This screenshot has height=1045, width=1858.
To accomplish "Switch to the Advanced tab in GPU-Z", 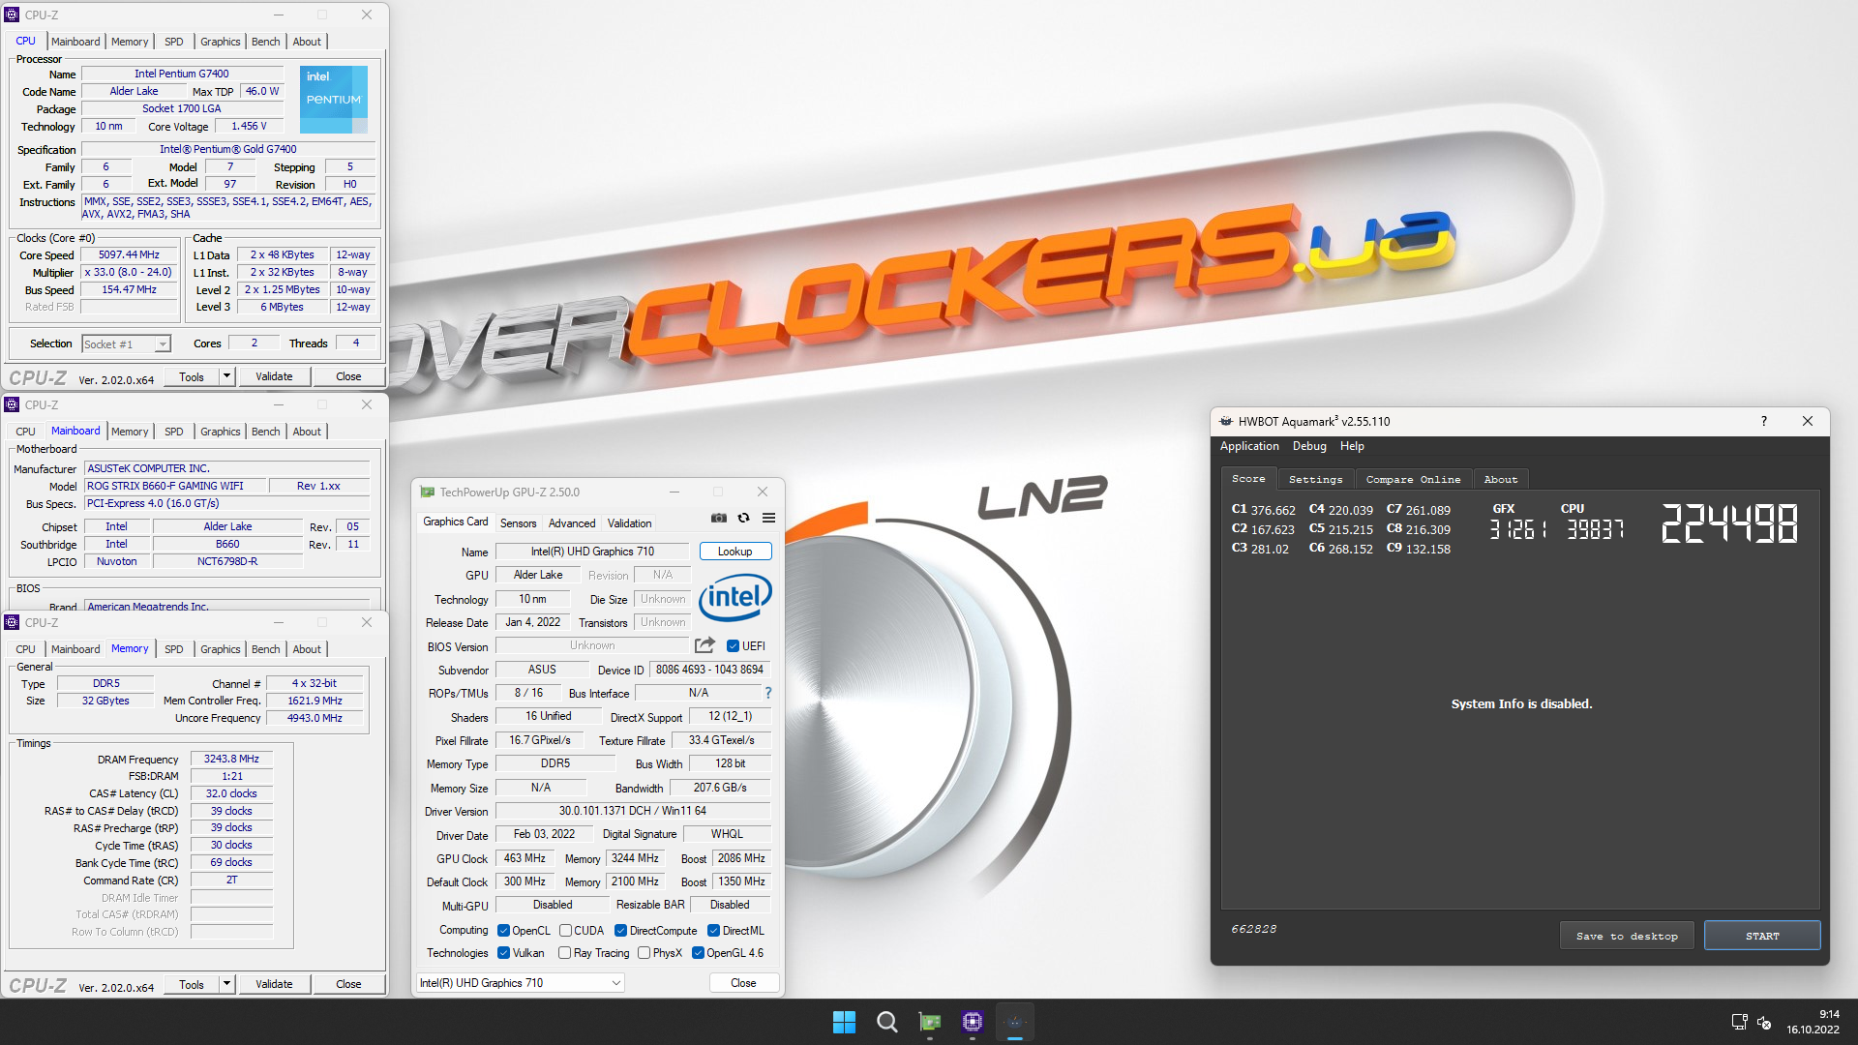I will point(572,523).
